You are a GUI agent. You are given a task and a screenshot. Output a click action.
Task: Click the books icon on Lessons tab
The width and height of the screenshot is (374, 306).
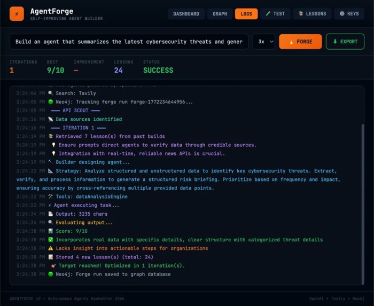[301, 13]
